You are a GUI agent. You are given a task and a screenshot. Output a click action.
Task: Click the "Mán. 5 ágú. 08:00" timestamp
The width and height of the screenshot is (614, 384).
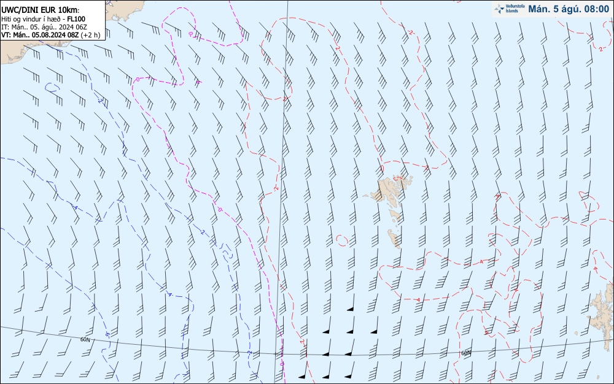point(569,9)
